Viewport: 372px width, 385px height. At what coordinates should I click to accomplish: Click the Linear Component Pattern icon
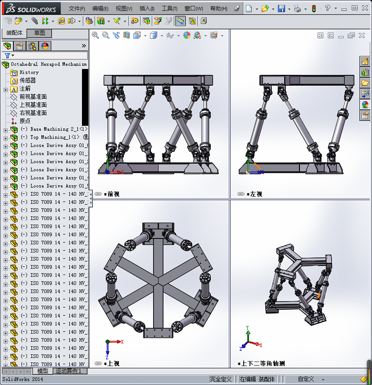click(x=45, y=21)
